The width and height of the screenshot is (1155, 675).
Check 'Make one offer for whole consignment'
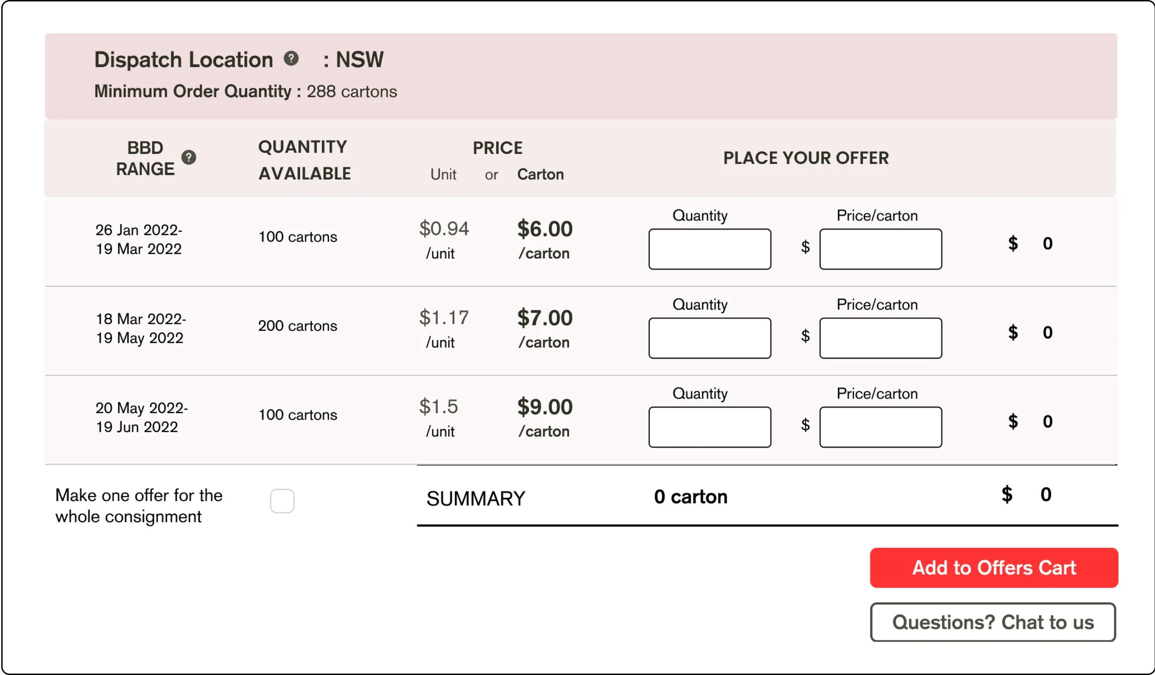(282, 501)
